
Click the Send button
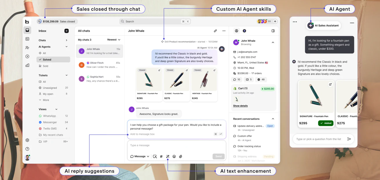click(218, 156)
